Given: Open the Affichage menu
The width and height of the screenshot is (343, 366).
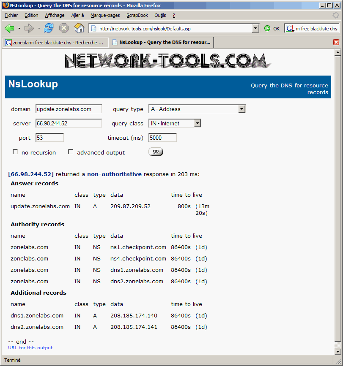Looking at the screenshot, I should 55,15.
